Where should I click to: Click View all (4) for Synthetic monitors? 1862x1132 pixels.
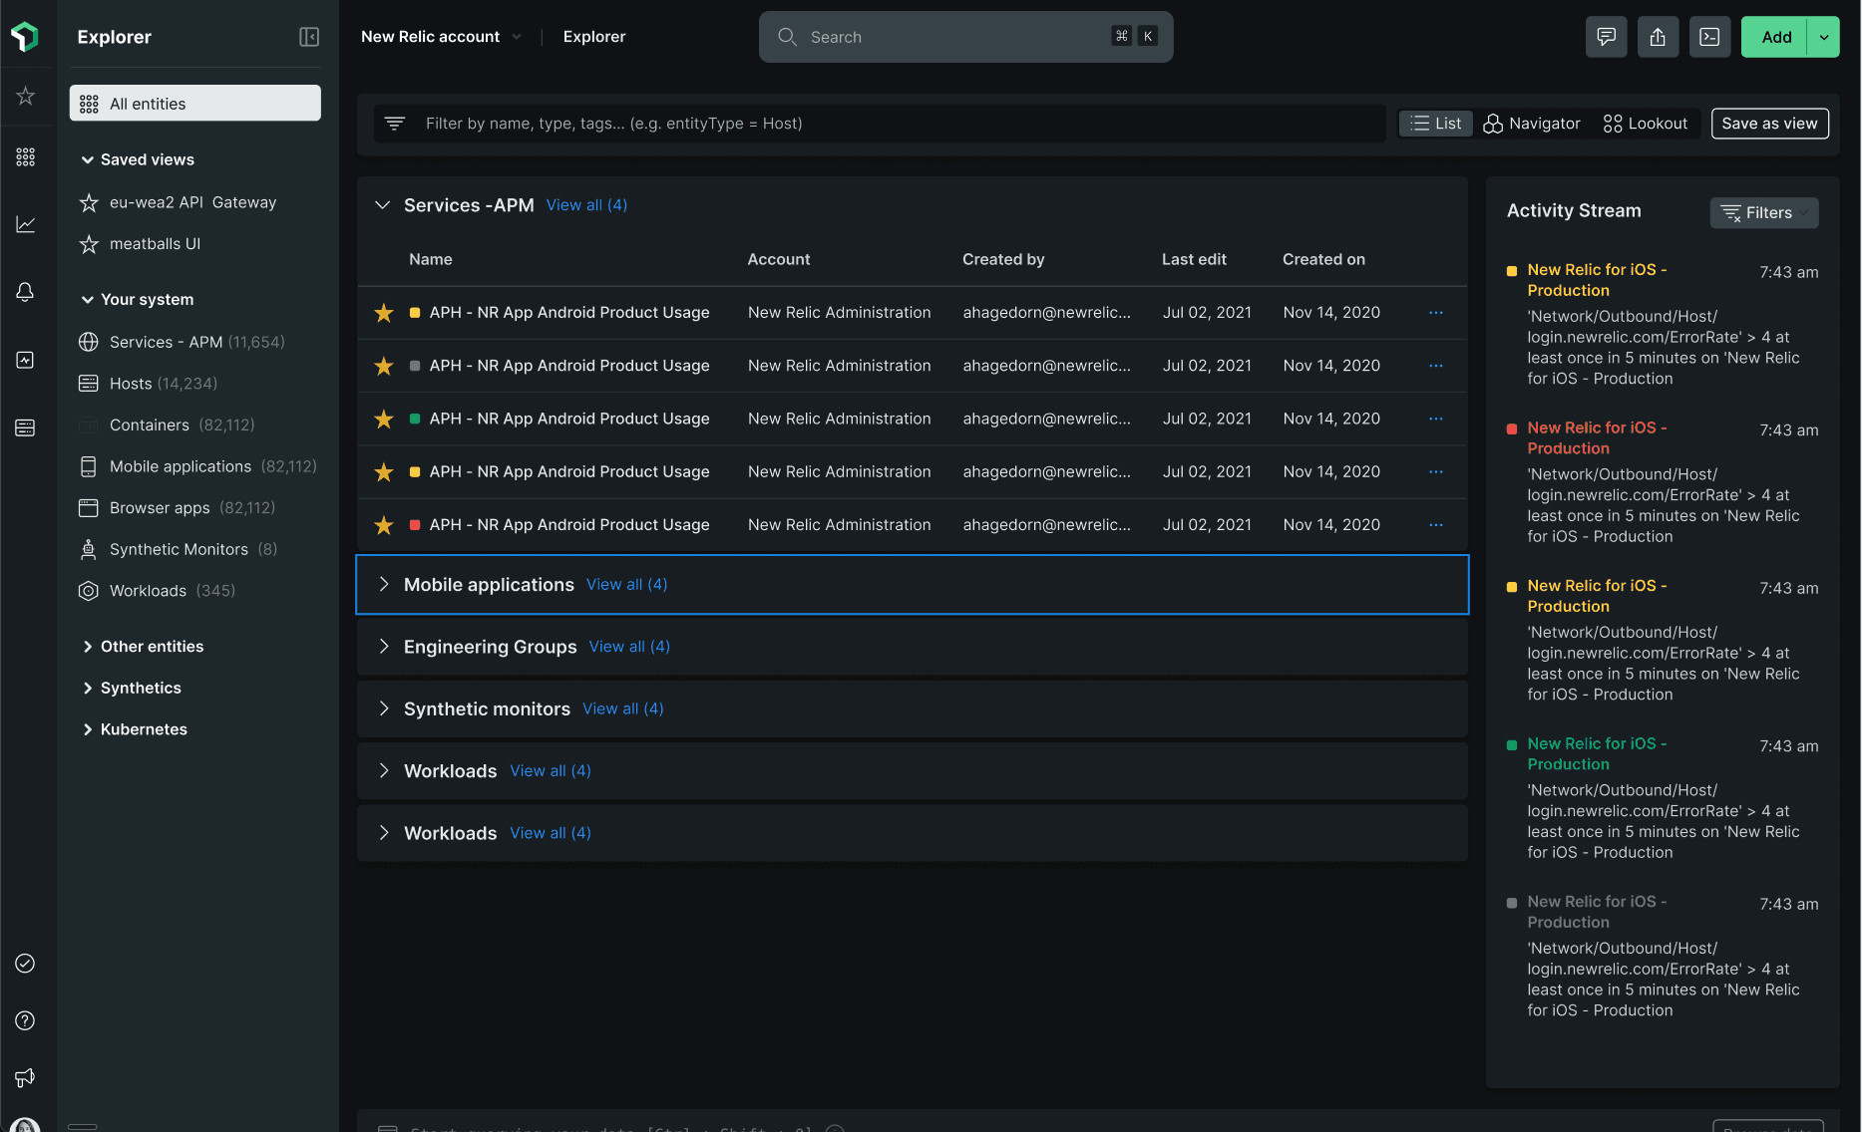pos(623,708)
